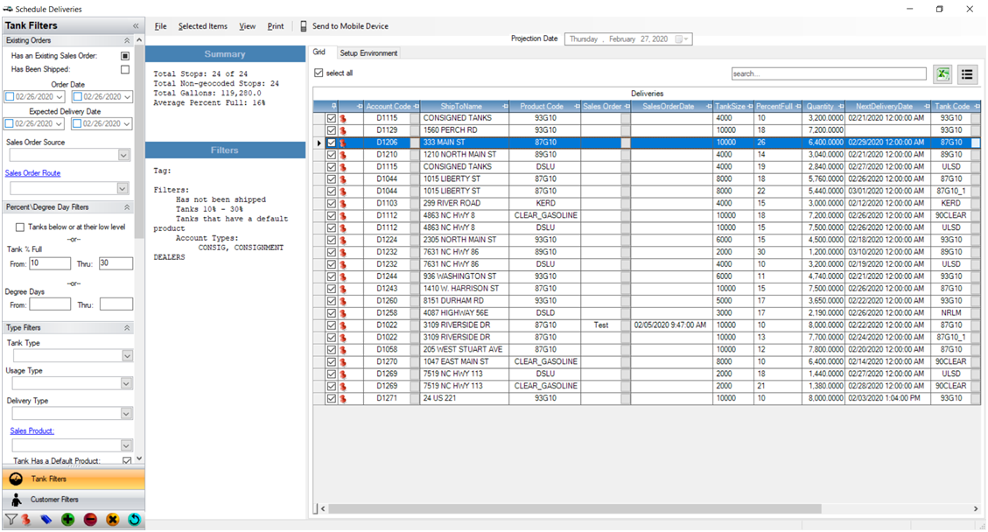This screenshot has width=988, height=532.
Task: Pin the ShipToName column using its pin icon
Action: 505,107
